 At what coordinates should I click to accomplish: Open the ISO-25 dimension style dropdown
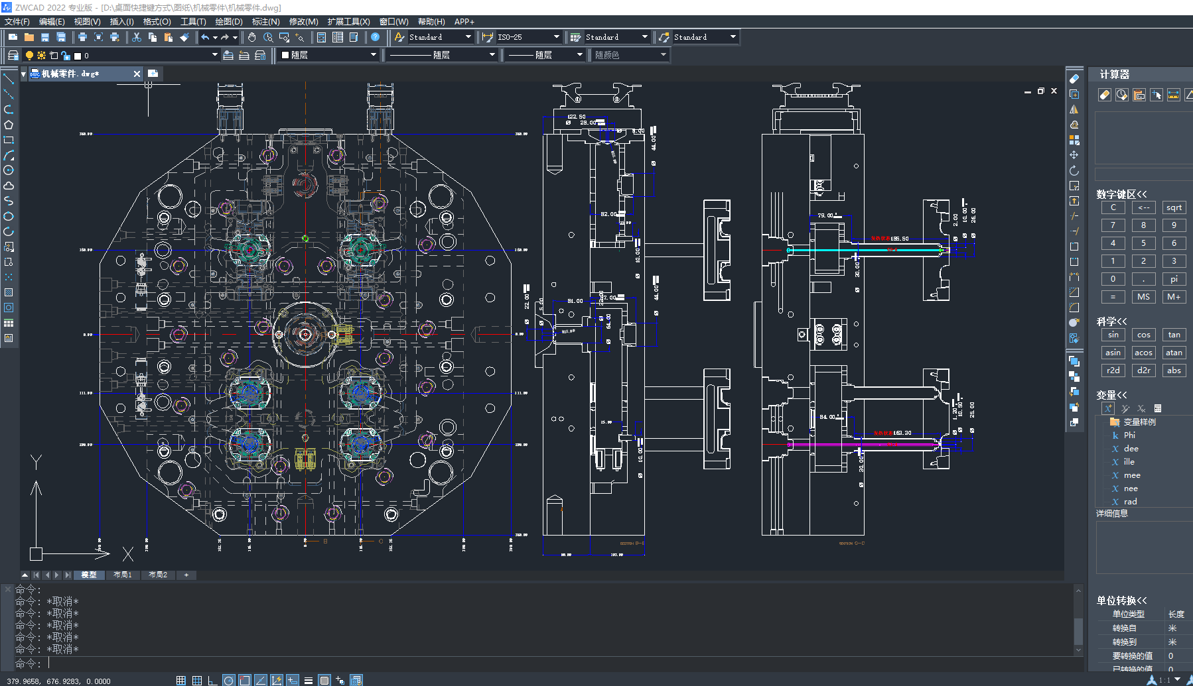point(556,37)
